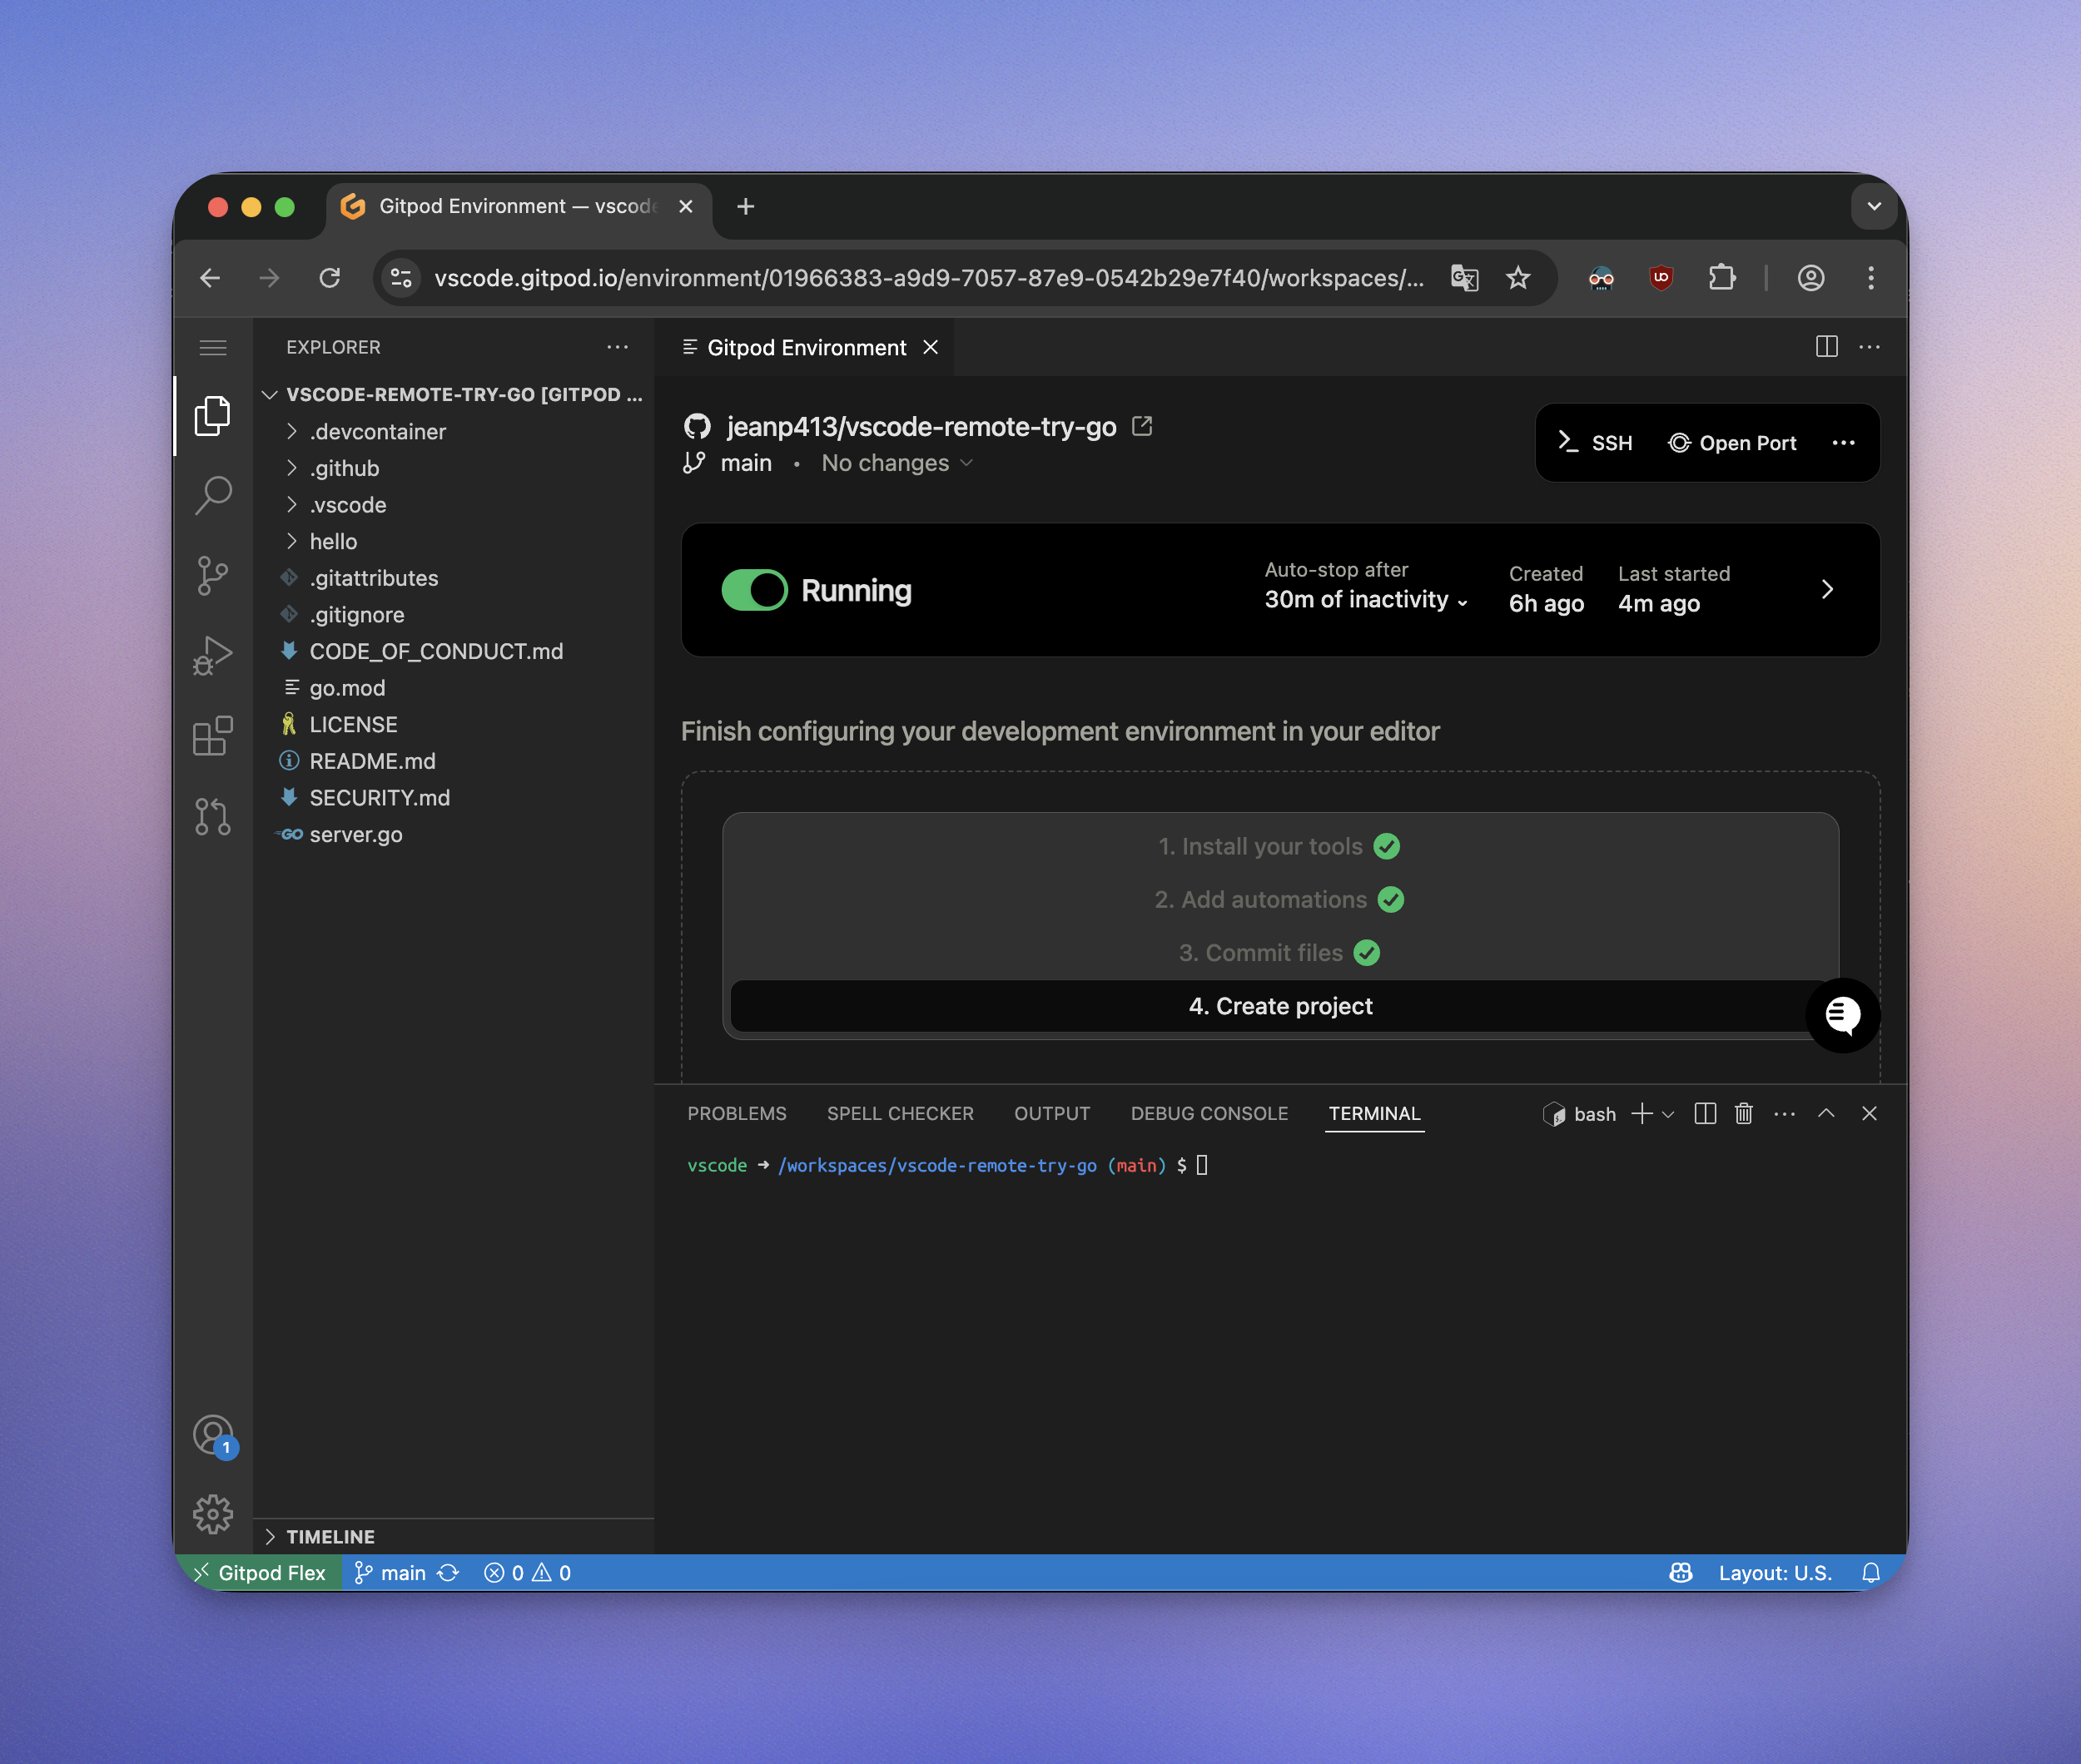Toggle the hamburger application menu
2081x1764 pixels.
click(x=213, y=348)
